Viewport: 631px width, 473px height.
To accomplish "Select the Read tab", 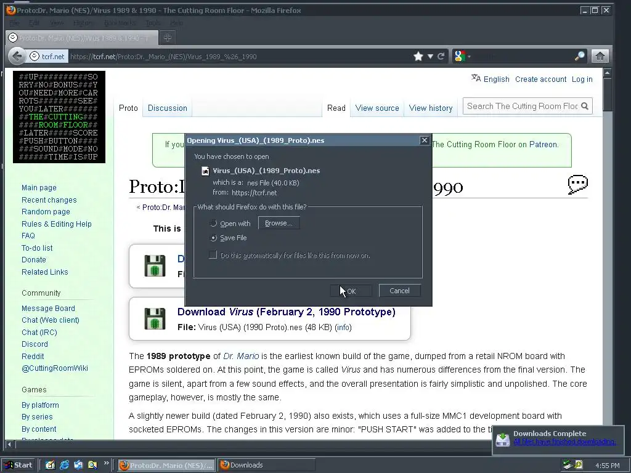I will [336, 108].
